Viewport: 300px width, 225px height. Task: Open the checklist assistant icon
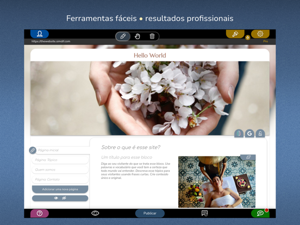(x=204, y=213)
